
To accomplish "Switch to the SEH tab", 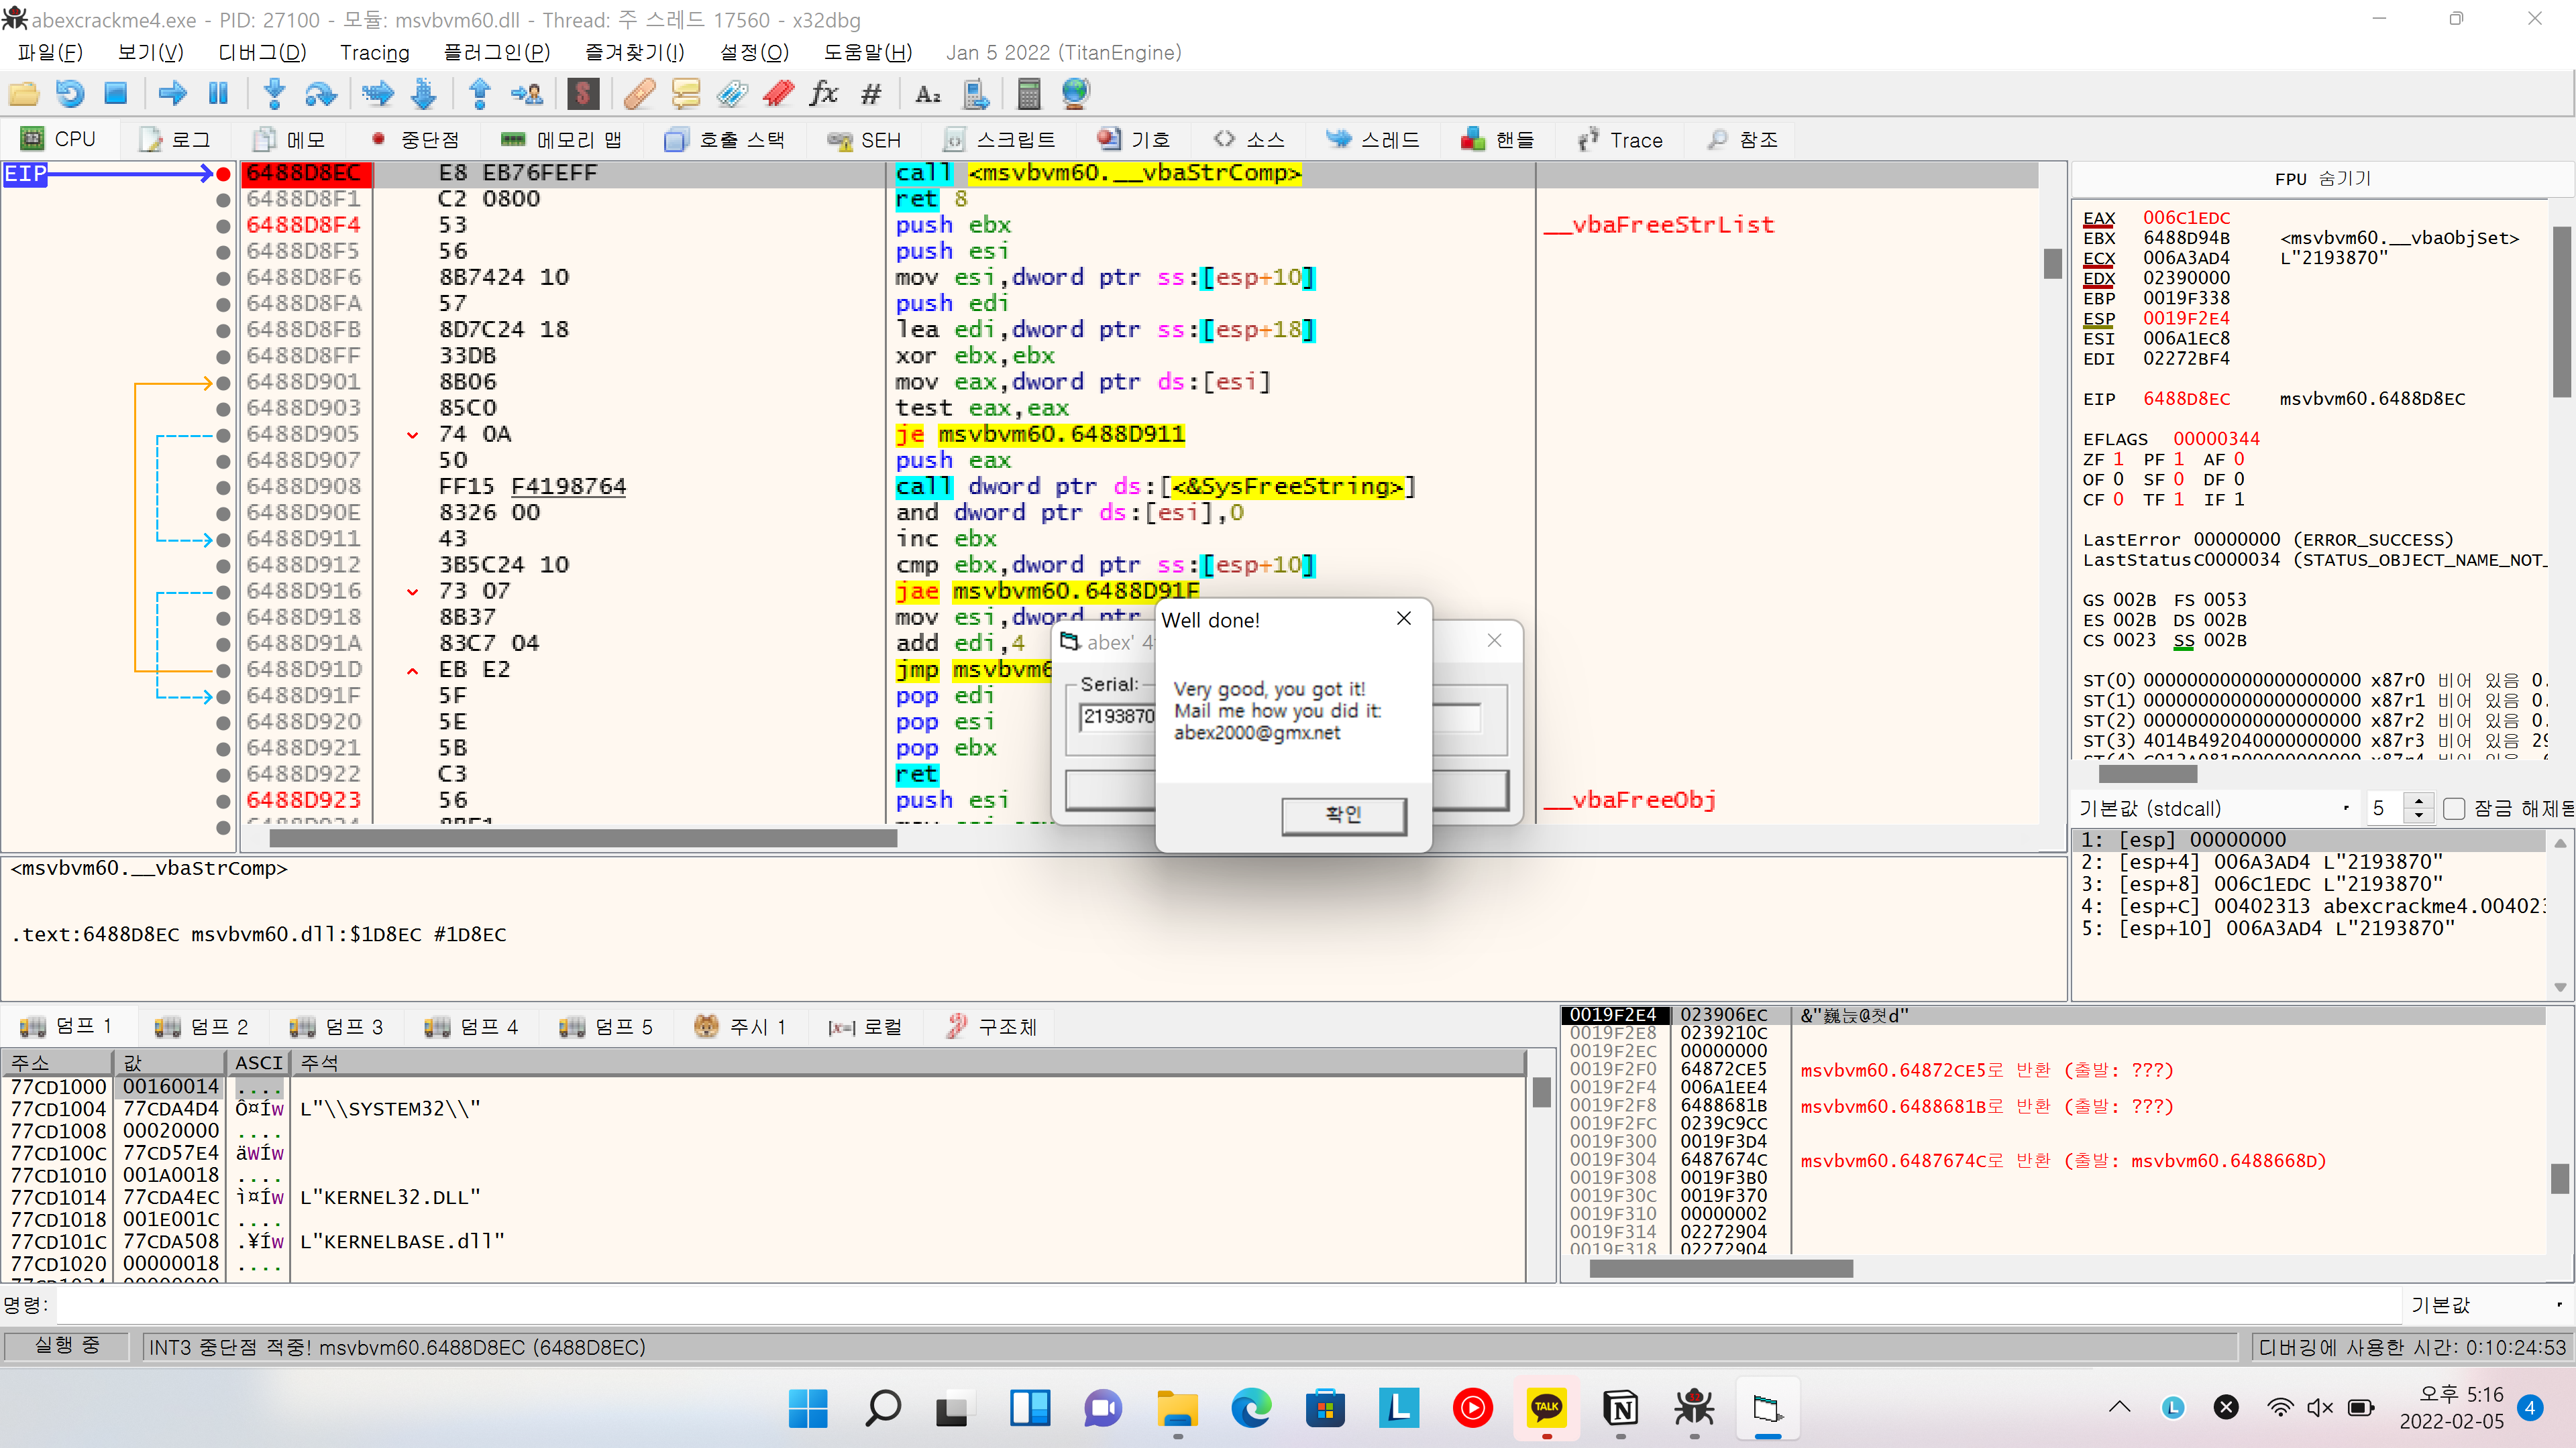I will tap(864, 140).
